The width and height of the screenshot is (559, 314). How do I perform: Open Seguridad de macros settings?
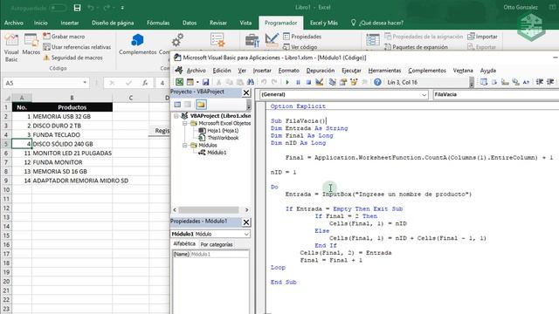pos(72,58)
